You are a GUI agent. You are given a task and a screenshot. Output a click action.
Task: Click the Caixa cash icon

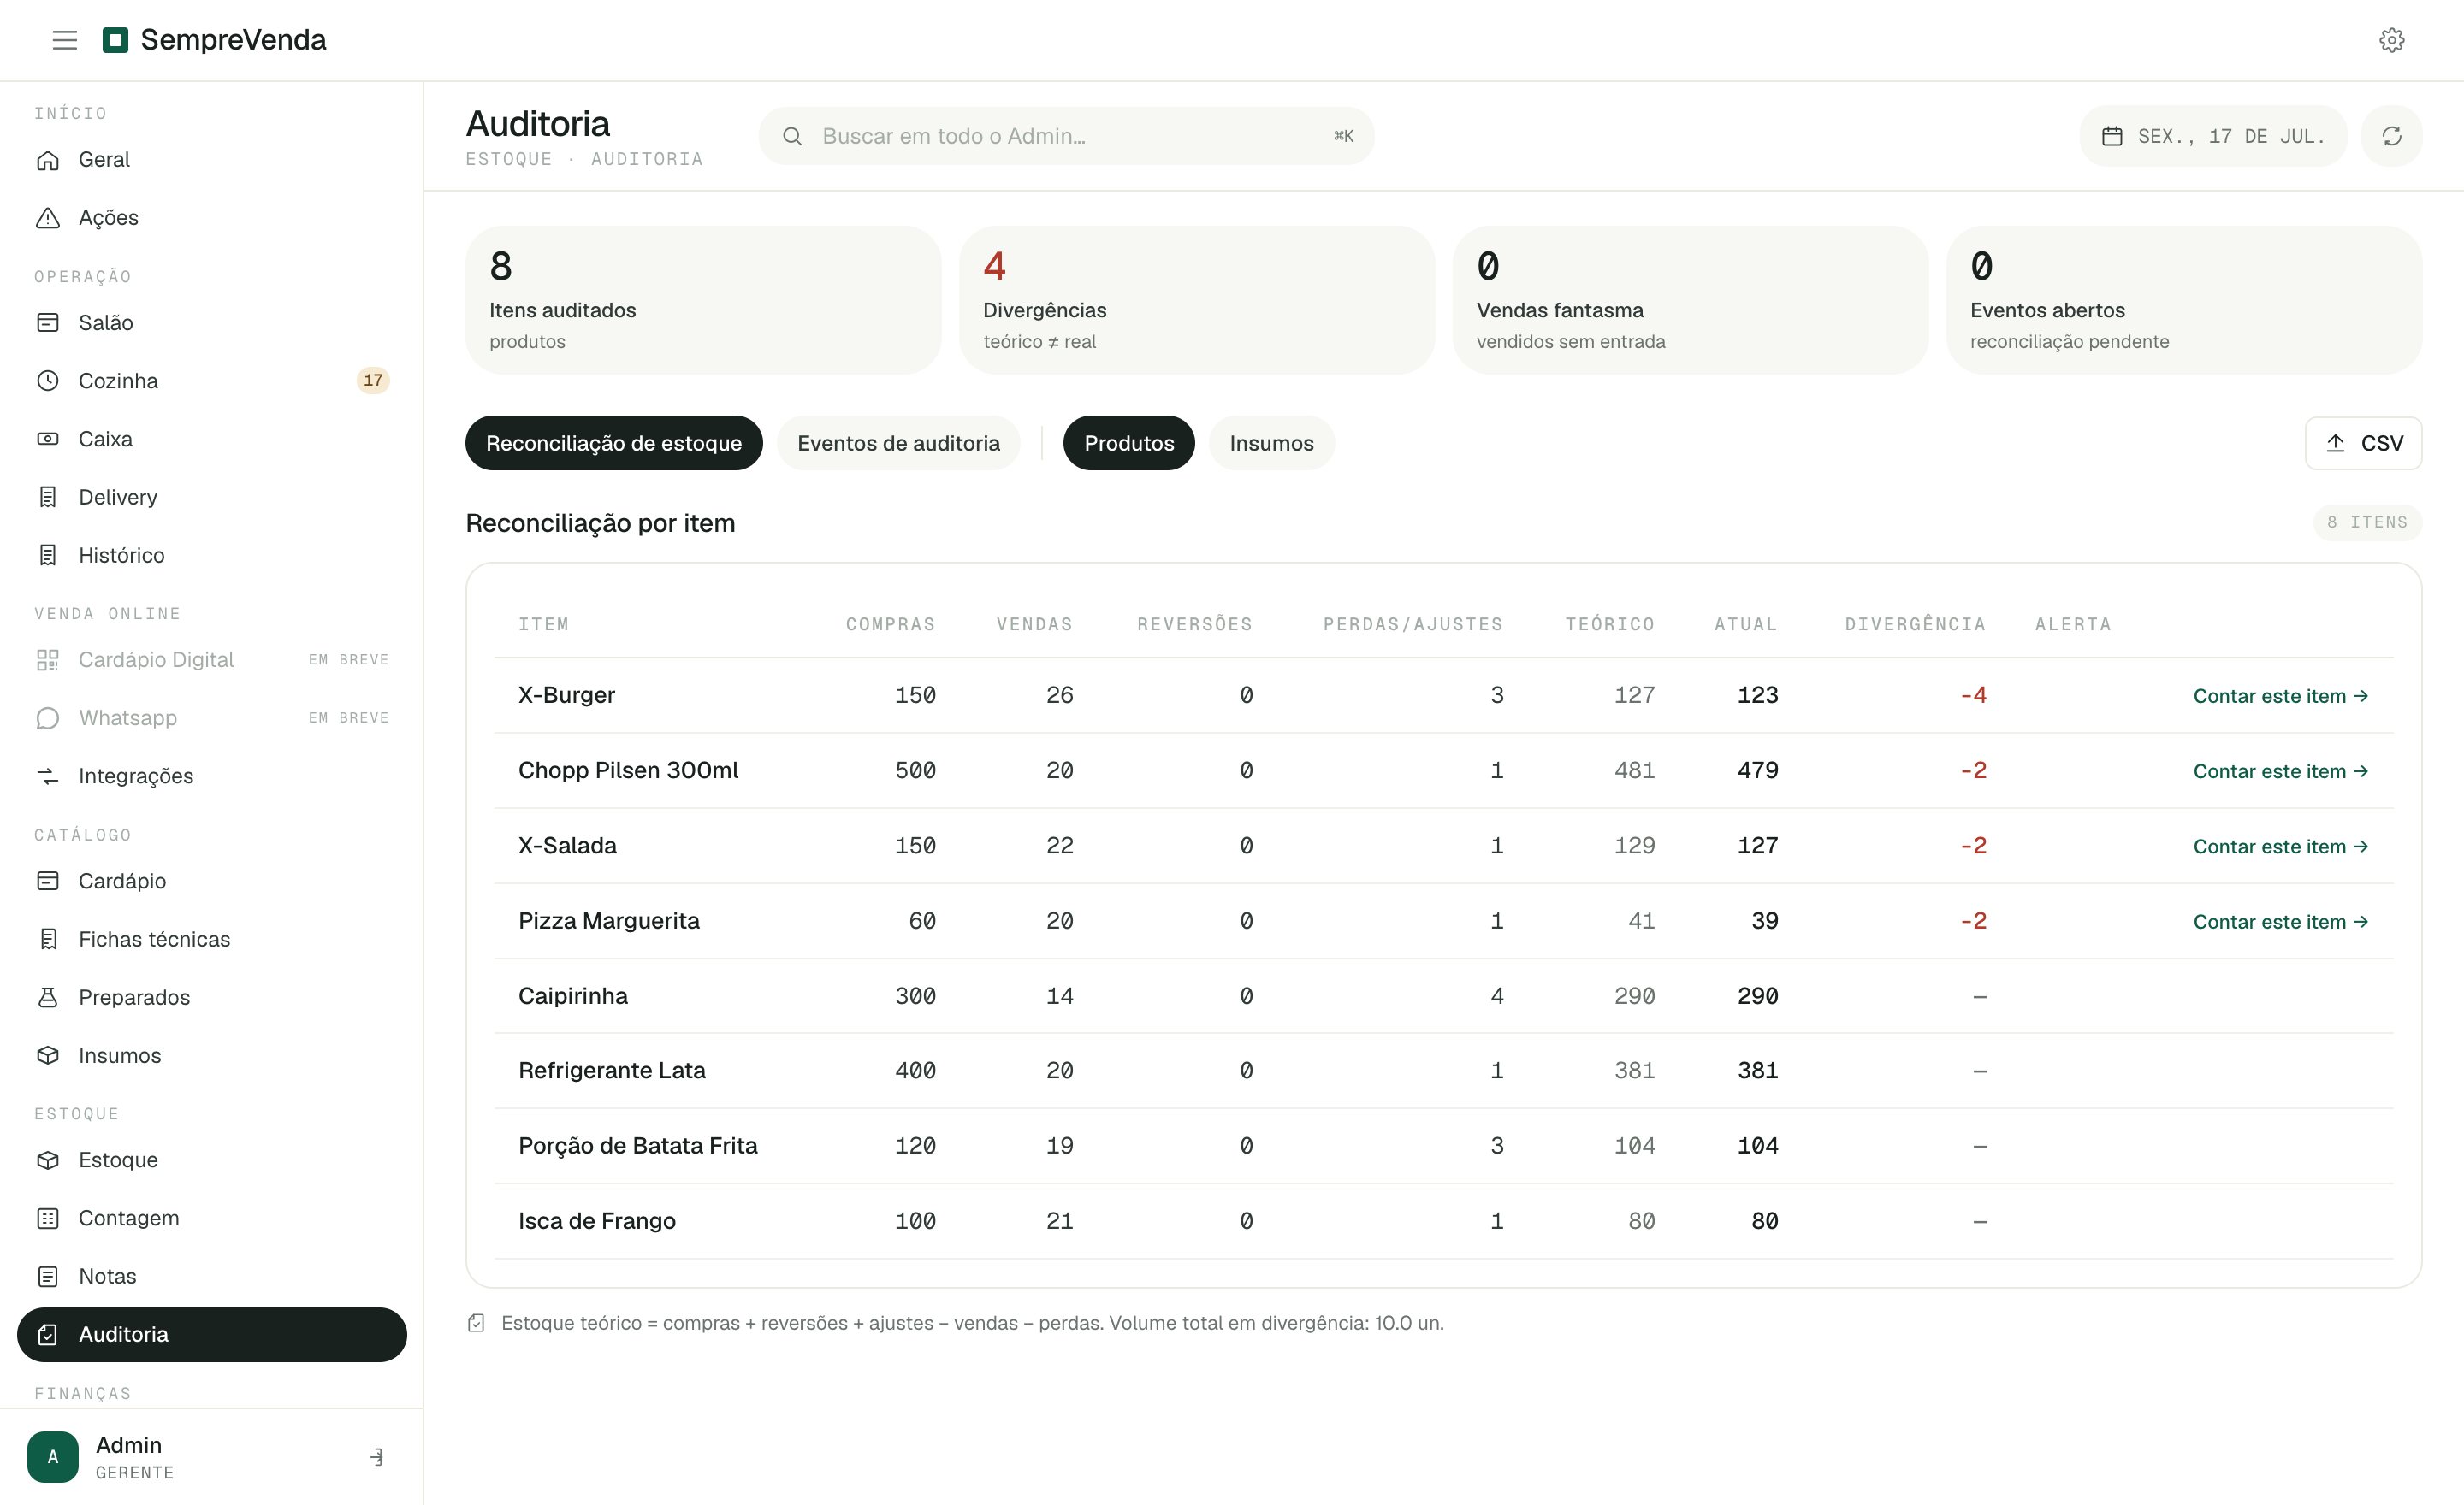click(48, 439)
